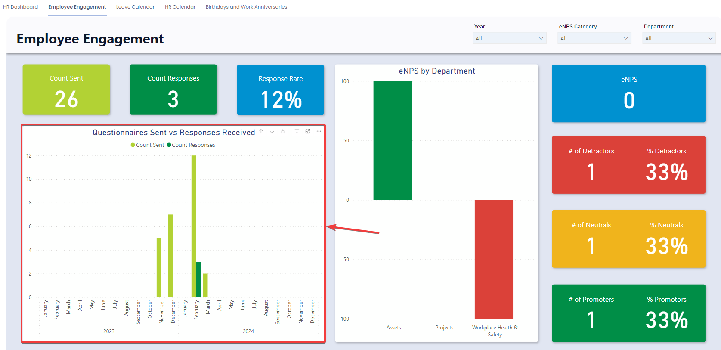Screen dimensions: 721x350
Task: Select the Count Responses card
Action: click(173, 90)
